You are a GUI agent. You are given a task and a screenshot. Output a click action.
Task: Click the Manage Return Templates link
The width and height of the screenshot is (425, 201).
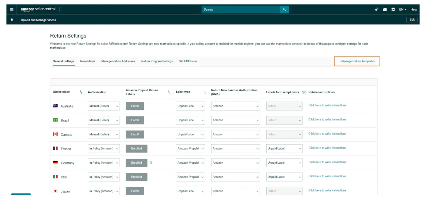(x=358, y=61)
